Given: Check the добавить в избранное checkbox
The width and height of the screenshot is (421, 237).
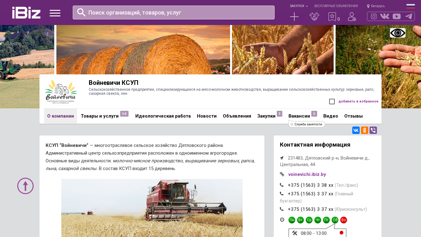Looking at the screenshot, I should [332, 102].
